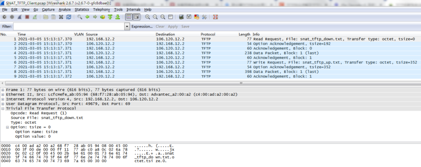This screenshot has height=167, width=421.
Task: Open the Statistics menu
Action: click(82, 10)
